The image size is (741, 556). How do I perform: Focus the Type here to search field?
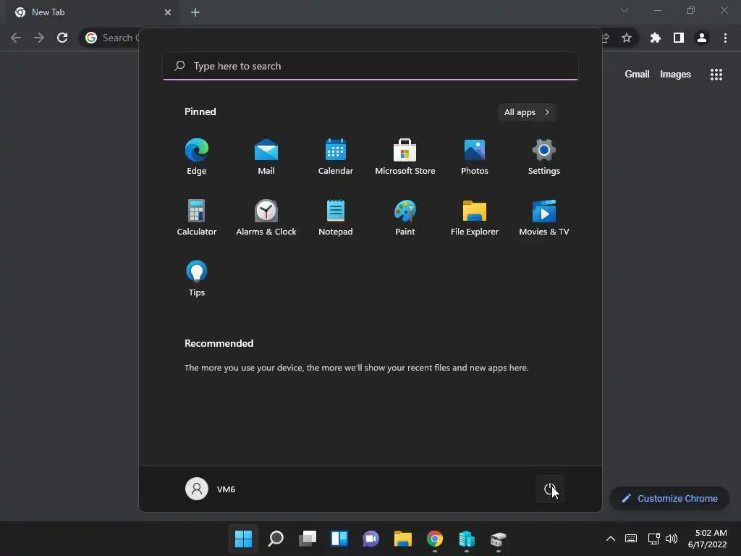pyautogui.click(x=370, y=66)
